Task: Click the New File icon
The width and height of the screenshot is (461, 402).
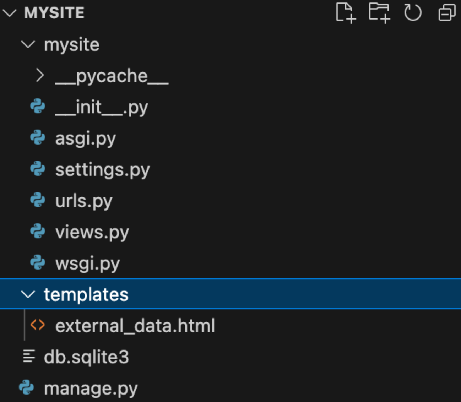Action: [x=345, y=13]
